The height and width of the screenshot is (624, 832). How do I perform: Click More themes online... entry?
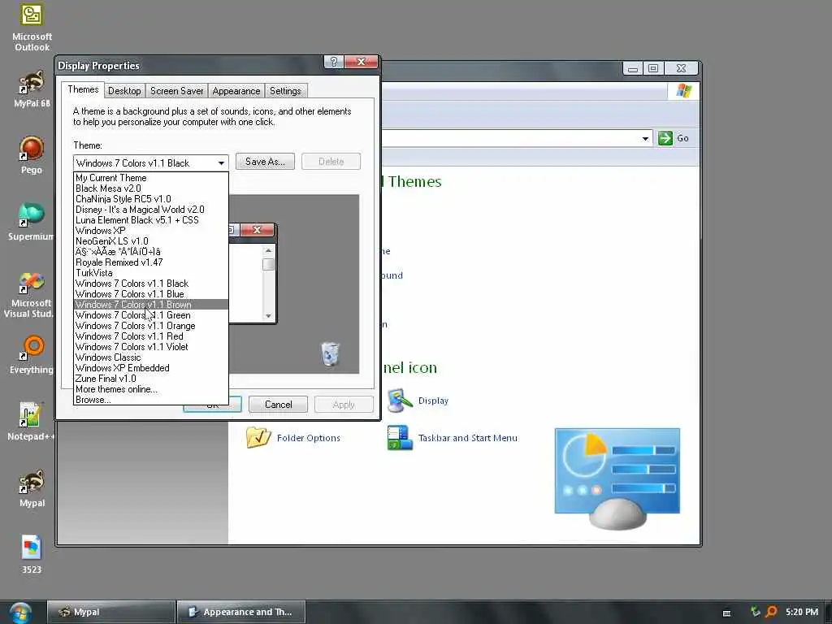[x=151, y=389]
